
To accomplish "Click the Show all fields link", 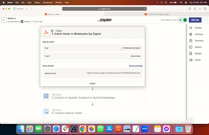I will click(x=136, y=66).
